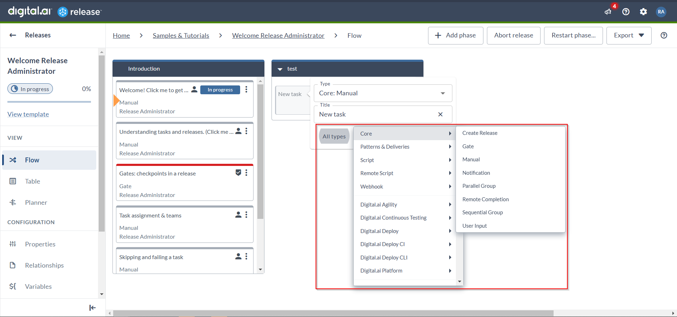Open the announcements megaphone notifications

608,12
